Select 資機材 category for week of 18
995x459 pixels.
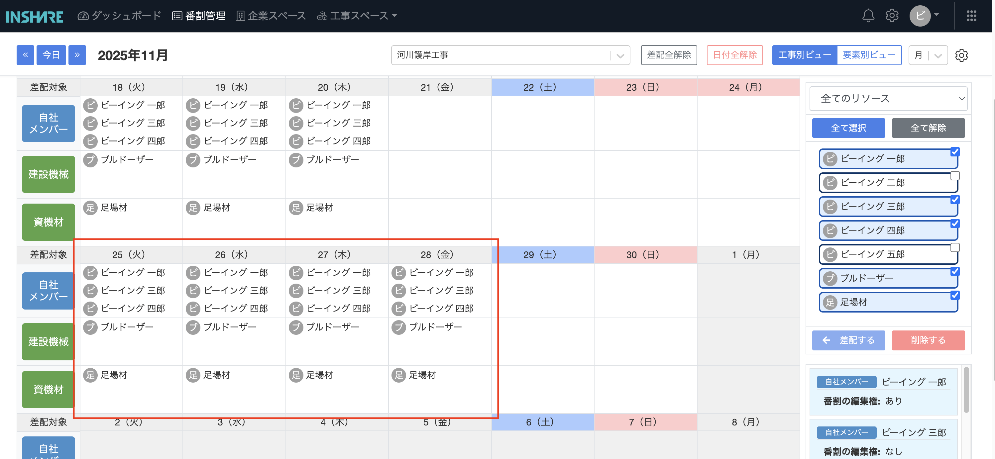click(x=49, y=222)
